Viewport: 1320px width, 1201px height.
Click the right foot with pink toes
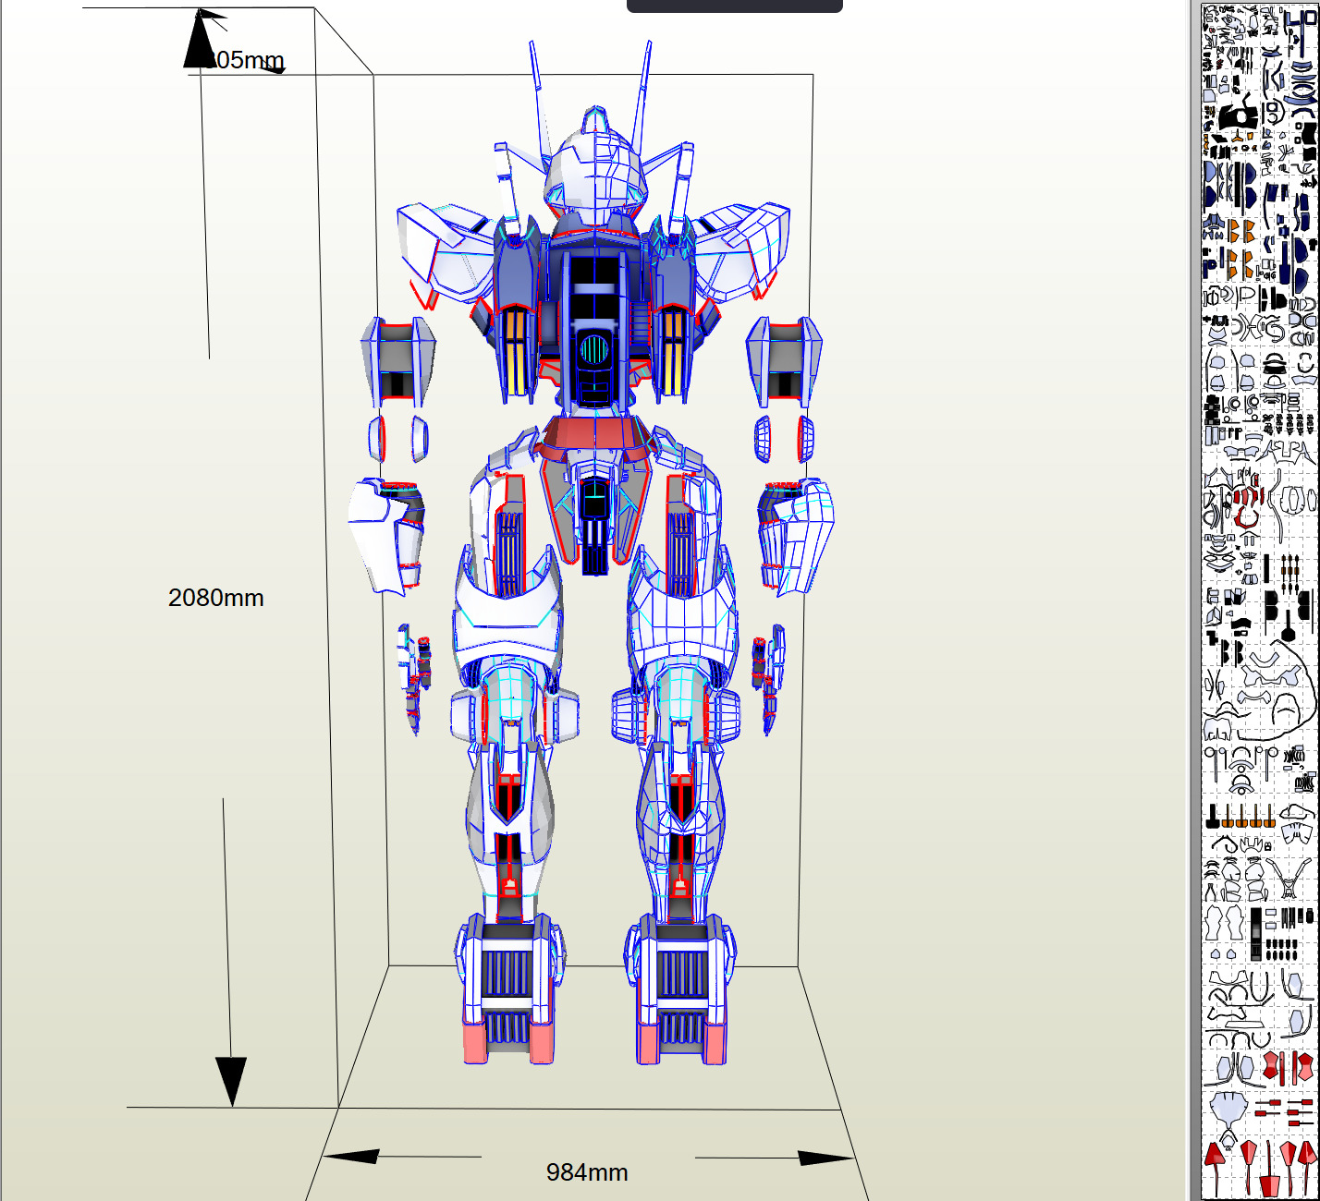(x=682, y=989)
